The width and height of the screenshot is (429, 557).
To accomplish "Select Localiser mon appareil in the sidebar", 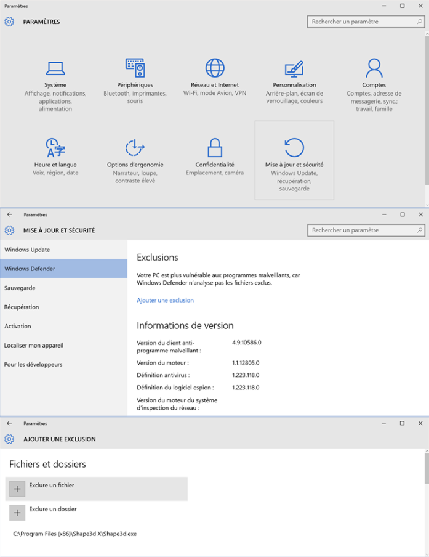I will [63, 345].
